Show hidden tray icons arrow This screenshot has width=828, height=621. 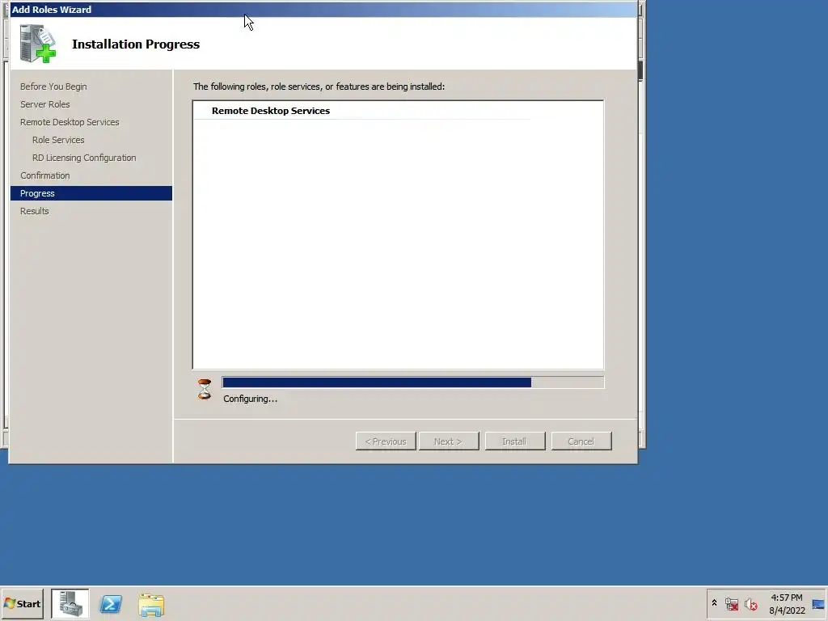coord(714,603)
